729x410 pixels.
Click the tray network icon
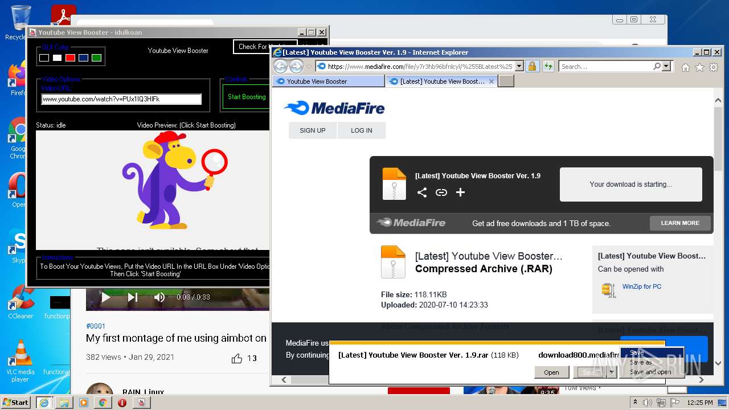pos(661,403)
